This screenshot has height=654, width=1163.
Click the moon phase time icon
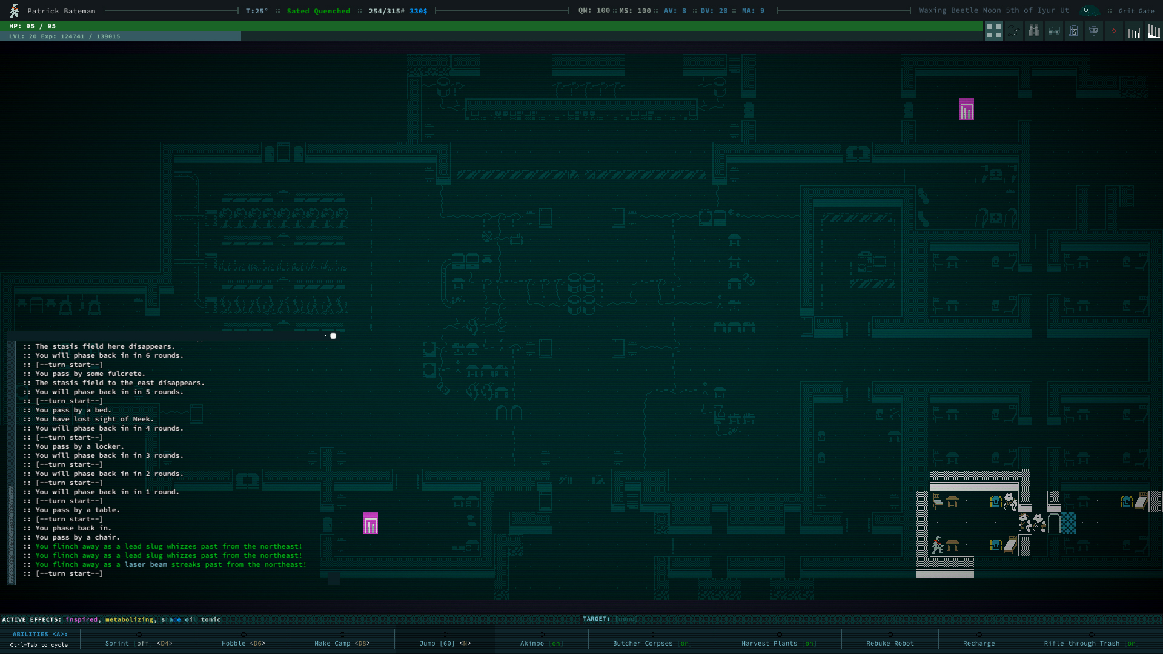1087,10
